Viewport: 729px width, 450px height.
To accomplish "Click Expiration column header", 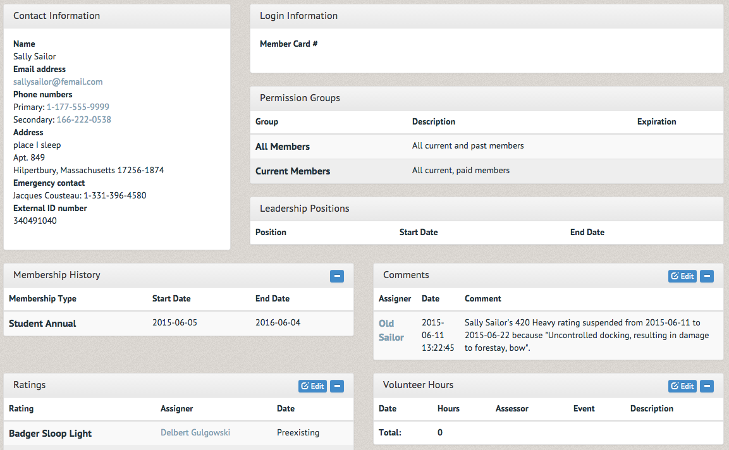I will point(656,122).
